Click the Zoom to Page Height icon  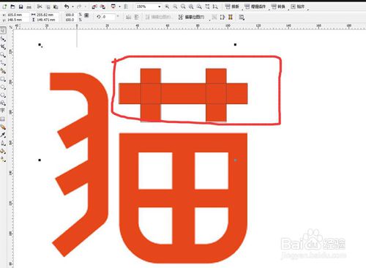[215, 7]
